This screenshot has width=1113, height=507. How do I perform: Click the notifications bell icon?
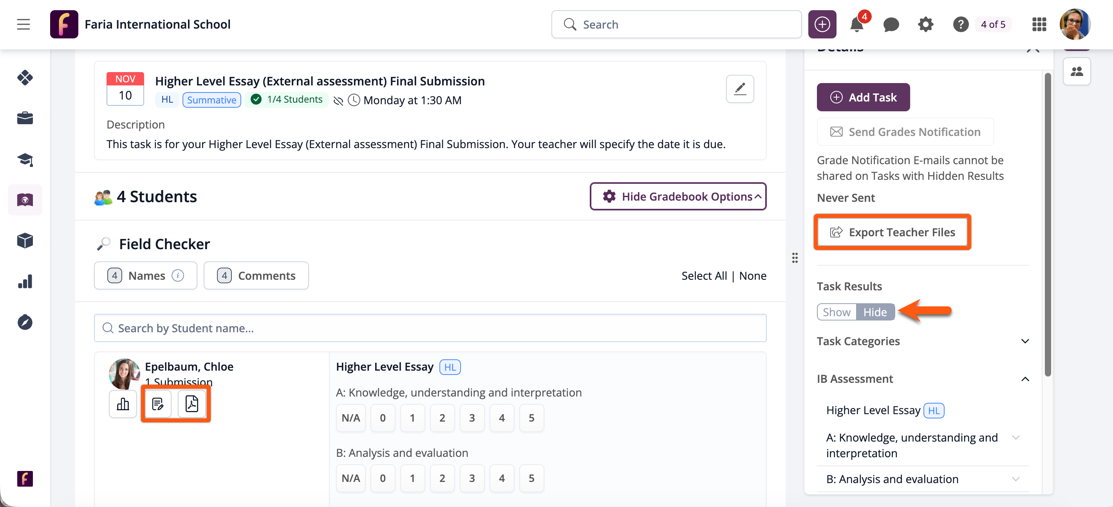[x=856, y=25]
